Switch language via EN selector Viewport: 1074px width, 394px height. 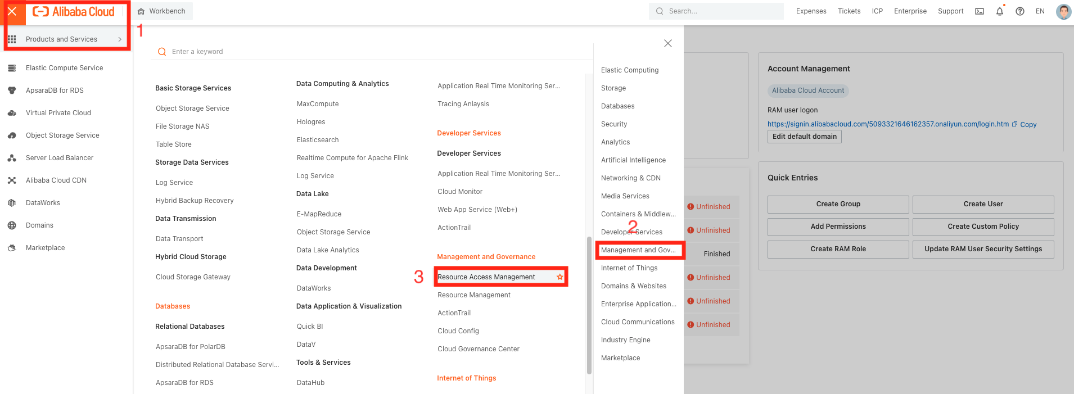click(x=1040, y=11)
